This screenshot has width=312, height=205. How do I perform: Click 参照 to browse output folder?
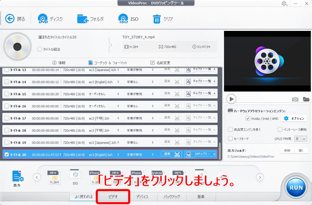(x=287, y=151)
